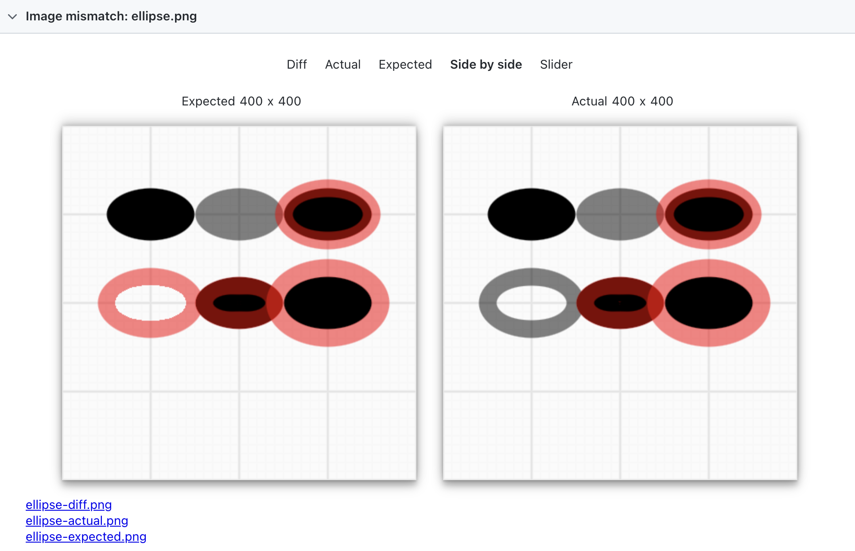Open the ellipse-actual.png link
This screenshot has height=551, width=855.
(77, 521)
